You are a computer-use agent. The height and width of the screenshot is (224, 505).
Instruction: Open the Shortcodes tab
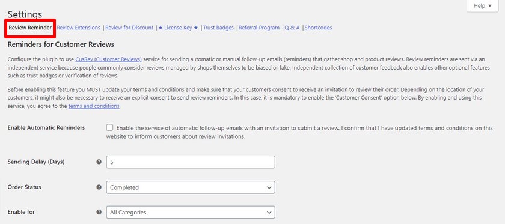point(318,28)
